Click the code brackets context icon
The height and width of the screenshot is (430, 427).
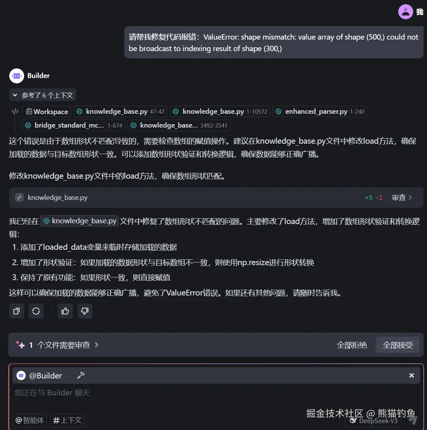click(x=15, y=111)
